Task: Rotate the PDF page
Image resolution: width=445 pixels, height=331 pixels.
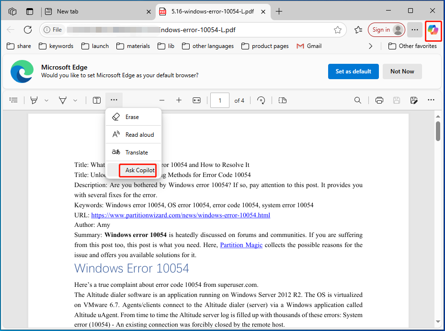Action: tap(261, 100)
